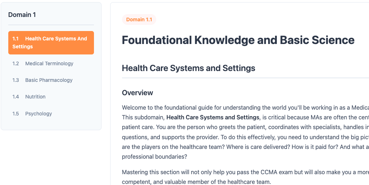Select the active Health Care Systems And Settings item

point(51,43)
